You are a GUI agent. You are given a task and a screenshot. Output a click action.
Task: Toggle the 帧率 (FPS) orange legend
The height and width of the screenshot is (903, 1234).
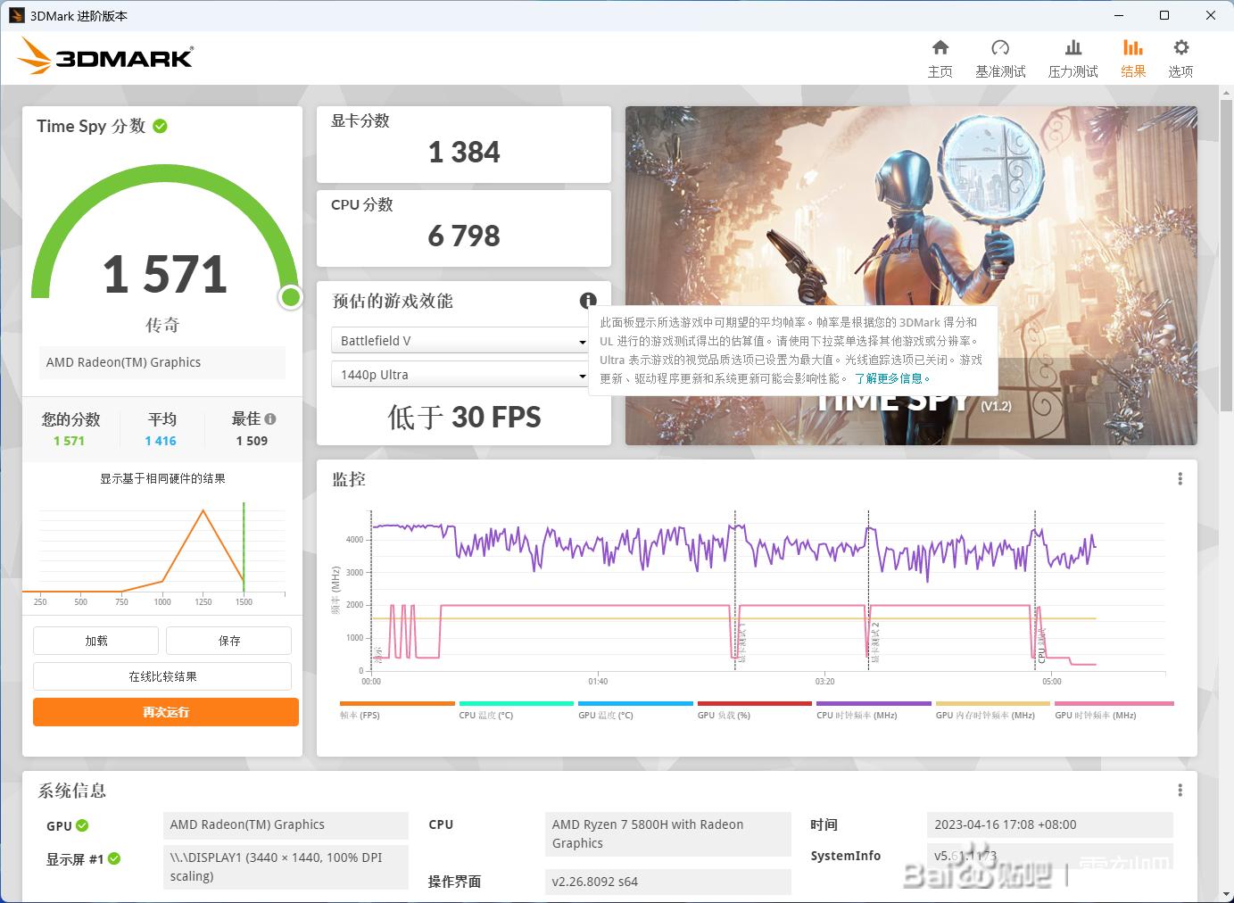pyautogui.click(x=397, y=710)
